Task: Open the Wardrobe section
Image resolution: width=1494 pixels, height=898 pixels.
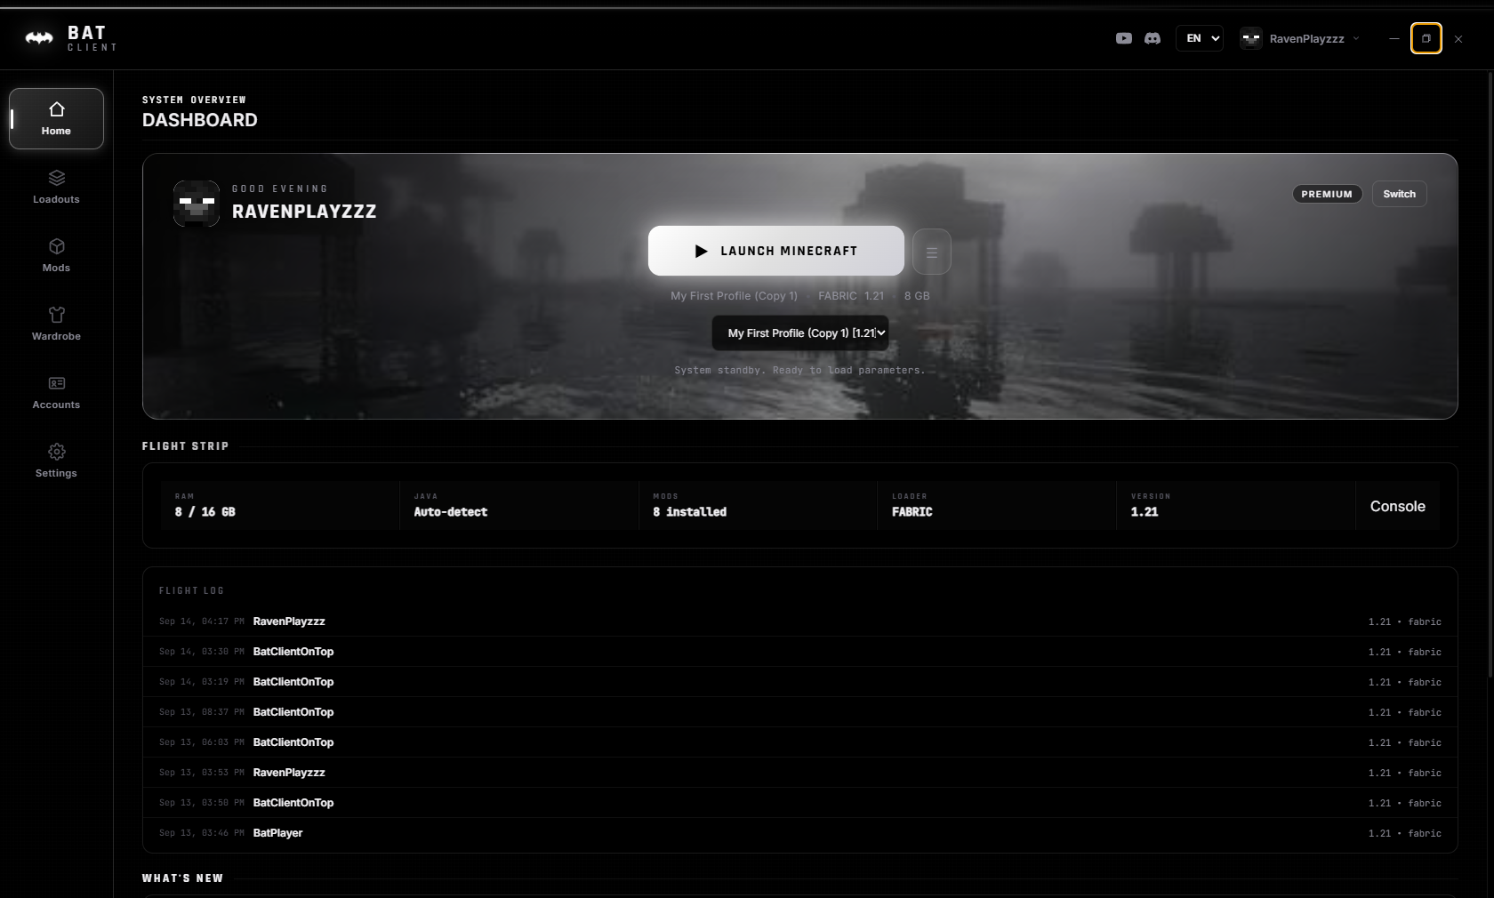Action: tap(56, 324)
